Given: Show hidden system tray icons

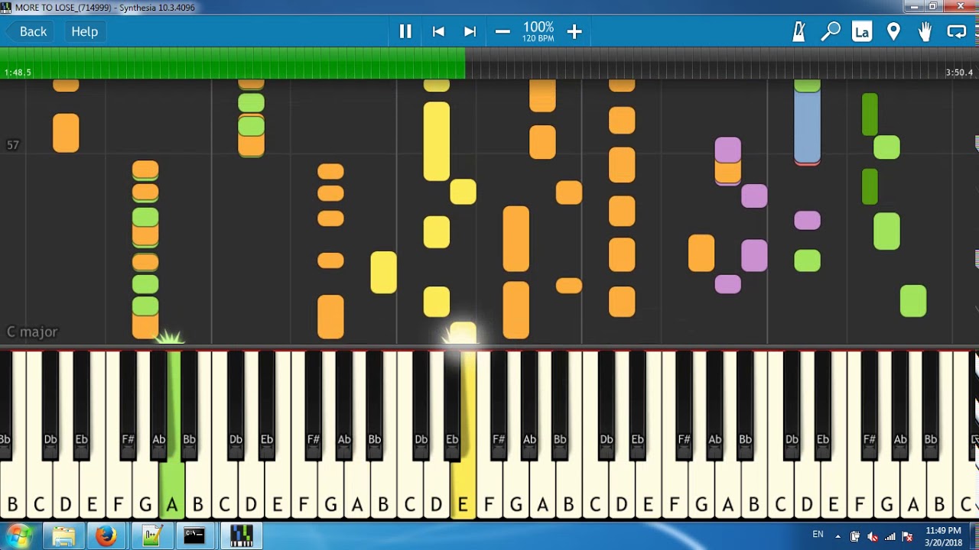Looking at the screenshot, I should pyautogui.click(x=838, y=536).
